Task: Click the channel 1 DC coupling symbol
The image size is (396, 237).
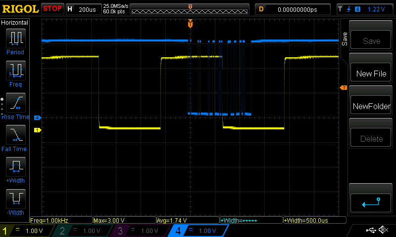Action: click(17, 229)
